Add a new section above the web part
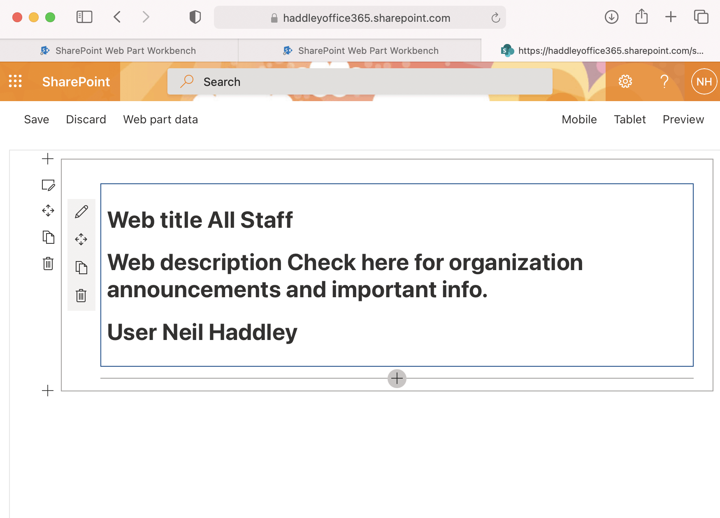This screenshot has height=518, width=720. click(48, 159)
